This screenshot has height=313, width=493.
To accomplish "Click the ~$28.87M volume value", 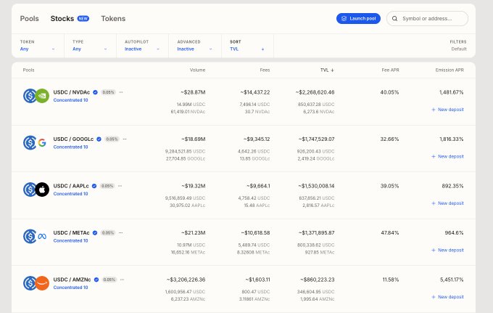I will 193,92.
